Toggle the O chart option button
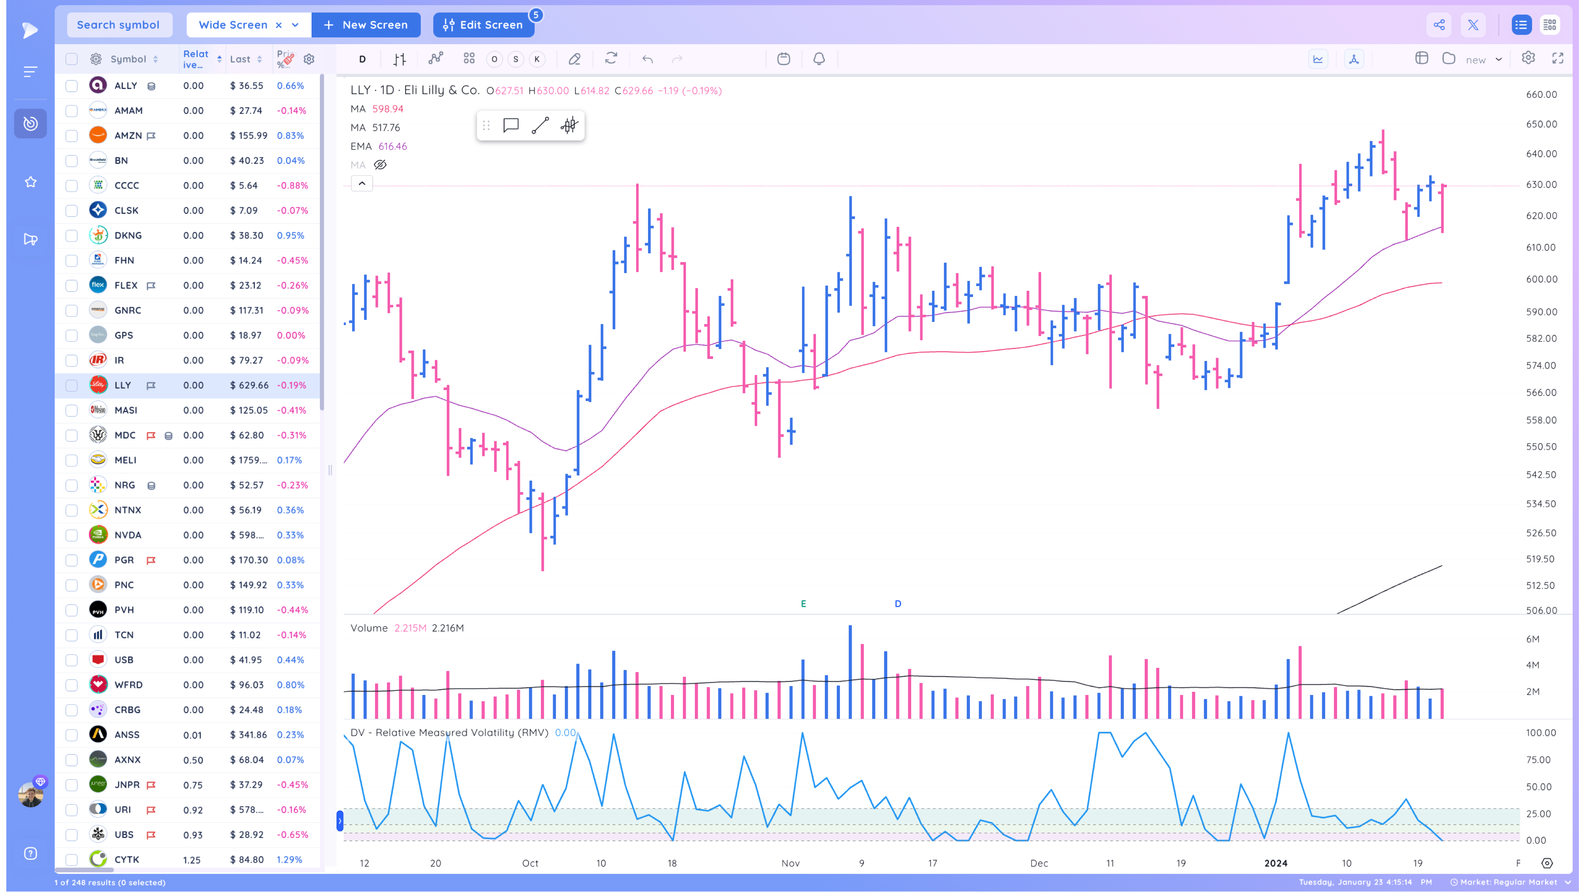The width and height of the screenshot is (1586, 892). pos(494,59)
